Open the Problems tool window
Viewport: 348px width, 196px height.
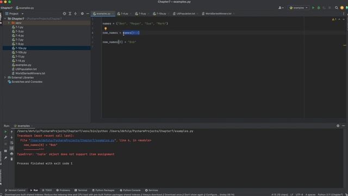(x=63, y=190)
